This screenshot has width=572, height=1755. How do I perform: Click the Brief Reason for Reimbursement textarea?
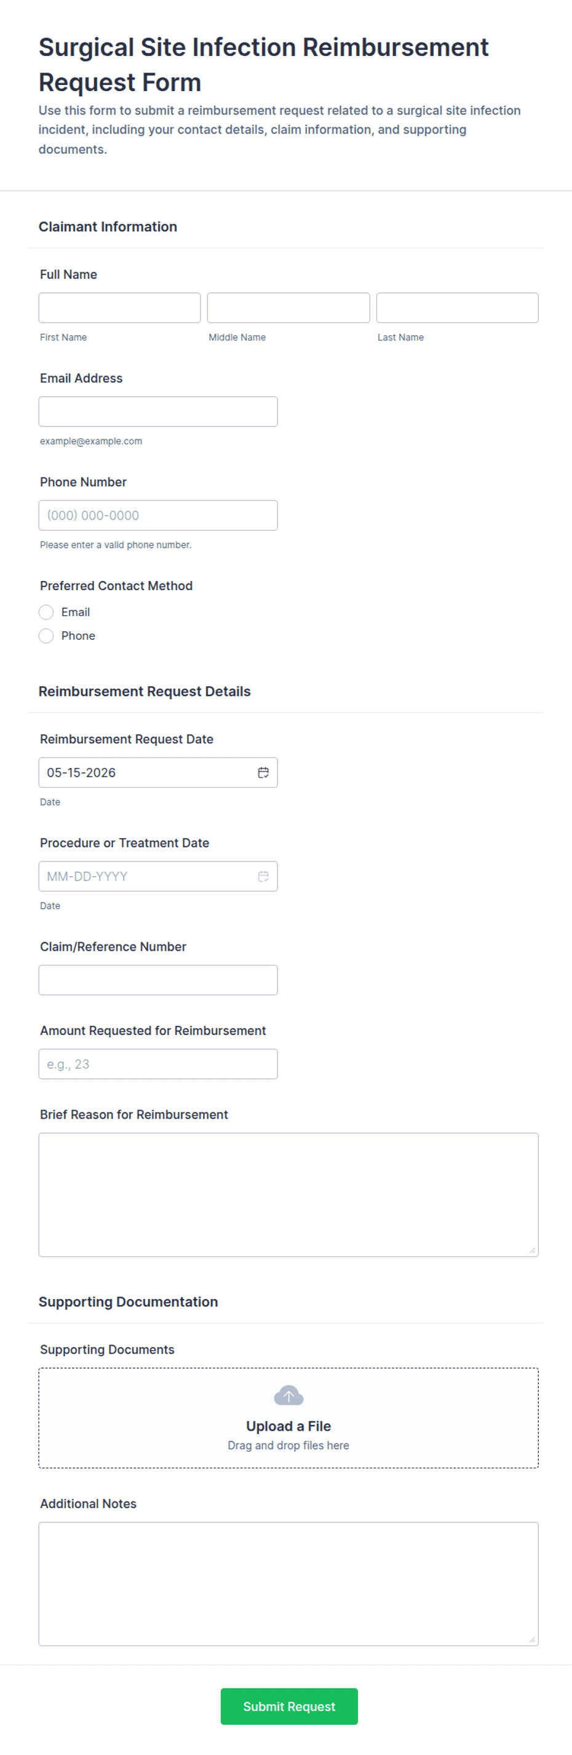pyautogui.click(x=288, y=1194)
